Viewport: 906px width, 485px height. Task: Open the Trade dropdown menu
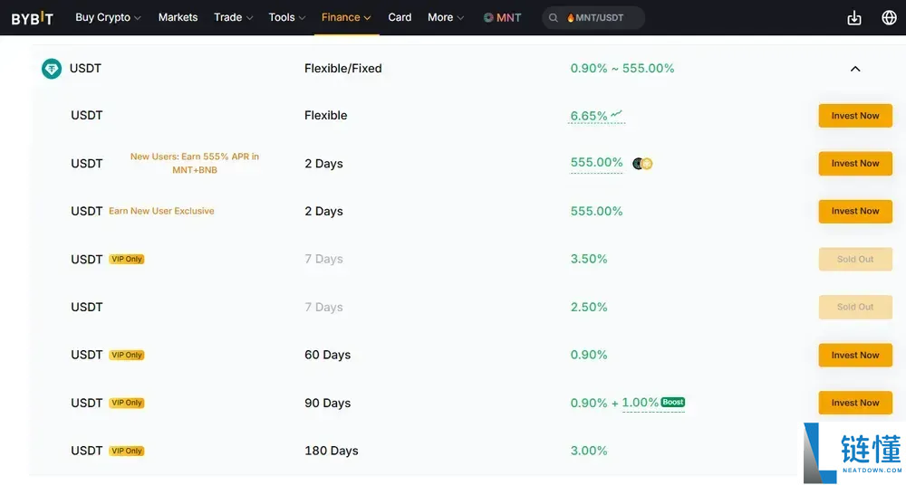(x=234, y=18)
